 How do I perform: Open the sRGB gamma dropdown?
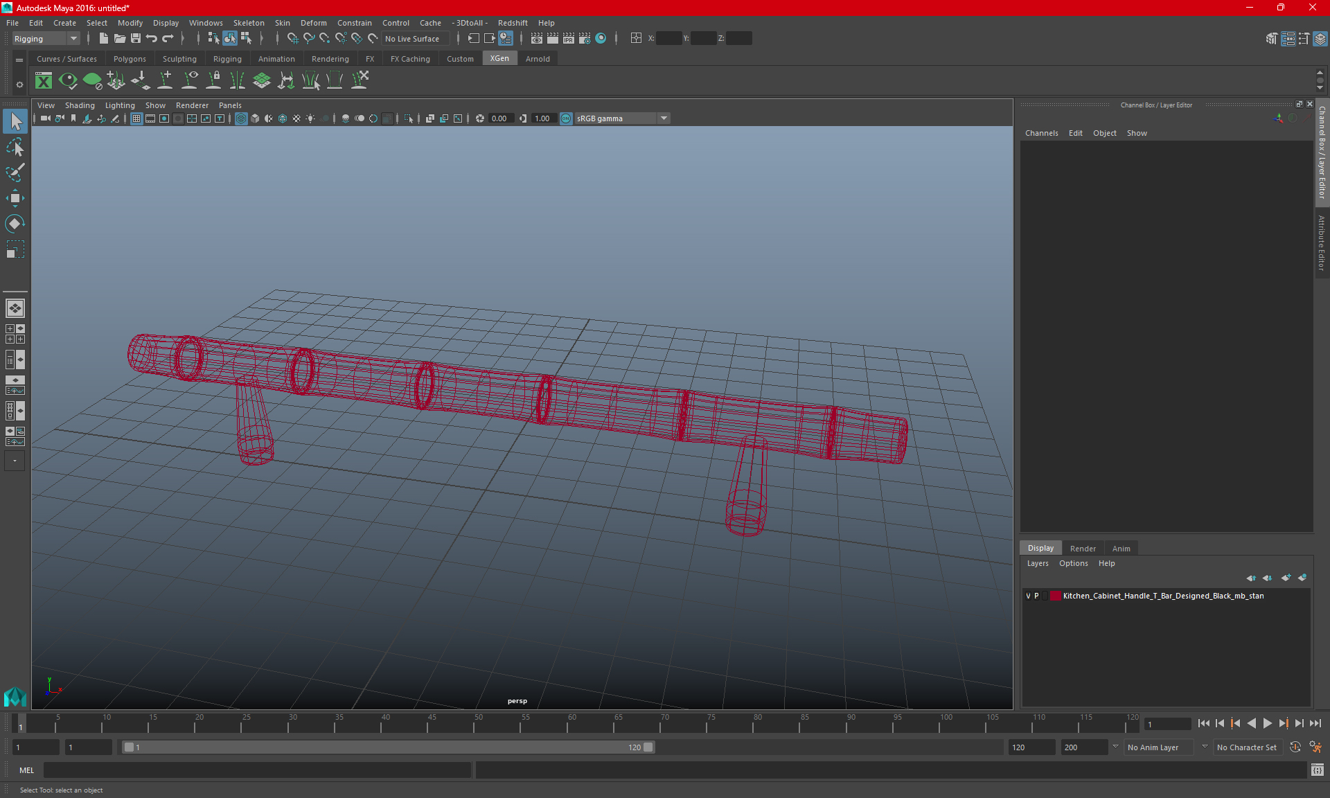(666, 118)
